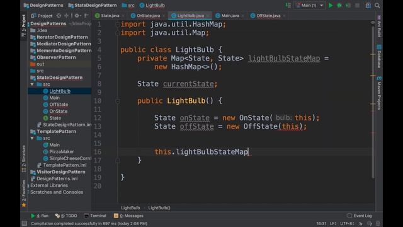Open the 0: Messages tool window
The width and height of the screenshot is (403, 227).
tap(128, 216)
